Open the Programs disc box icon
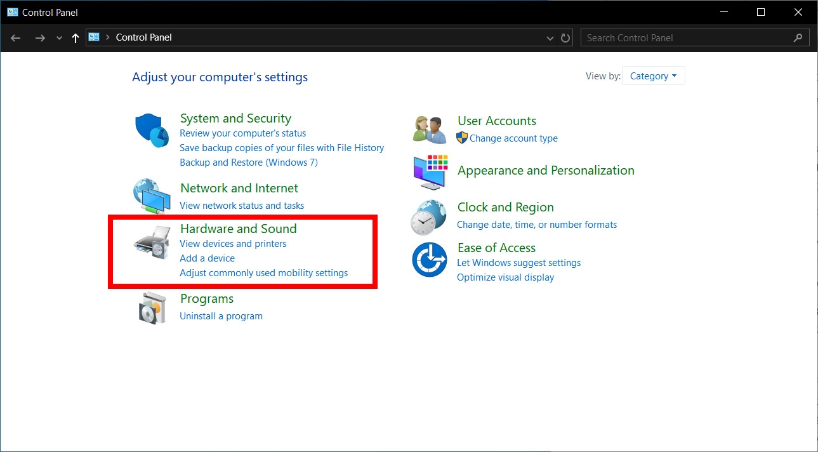 [x=152, y=308]
